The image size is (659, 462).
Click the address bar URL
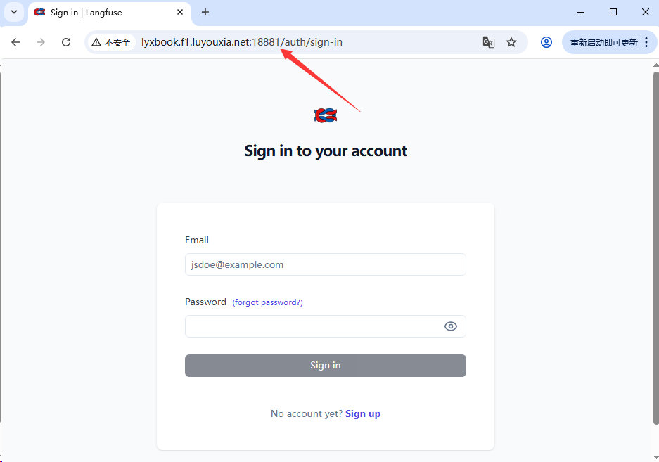[x=242, y=42]
